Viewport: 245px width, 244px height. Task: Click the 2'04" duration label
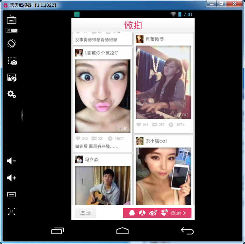184,115
